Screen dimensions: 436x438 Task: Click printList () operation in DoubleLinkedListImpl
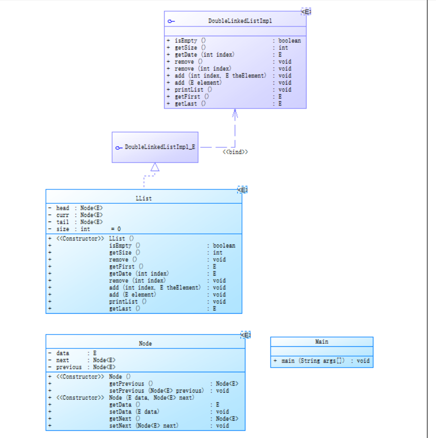coord(193,90)
